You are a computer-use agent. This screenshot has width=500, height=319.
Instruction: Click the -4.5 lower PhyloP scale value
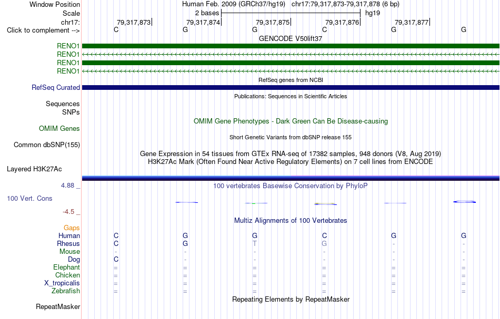[x=68, y=212]
